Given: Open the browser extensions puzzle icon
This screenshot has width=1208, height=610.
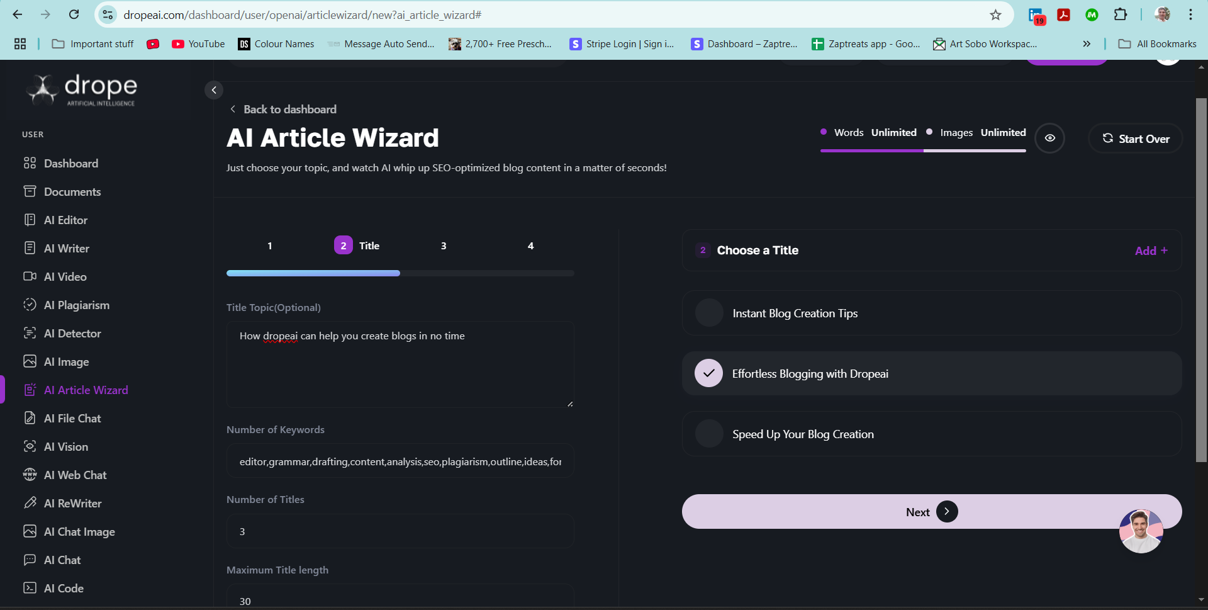Looking at the screenshot, I should point(1121,14).
